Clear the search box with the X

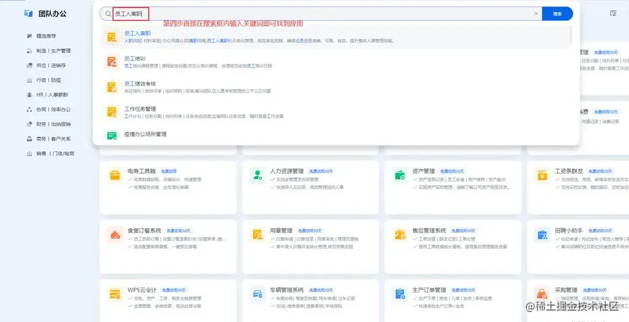coord(536,13)
